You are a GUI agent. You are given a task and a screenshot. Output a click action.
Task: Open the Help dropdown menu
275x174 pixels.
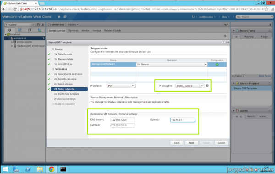click(225, 17)
